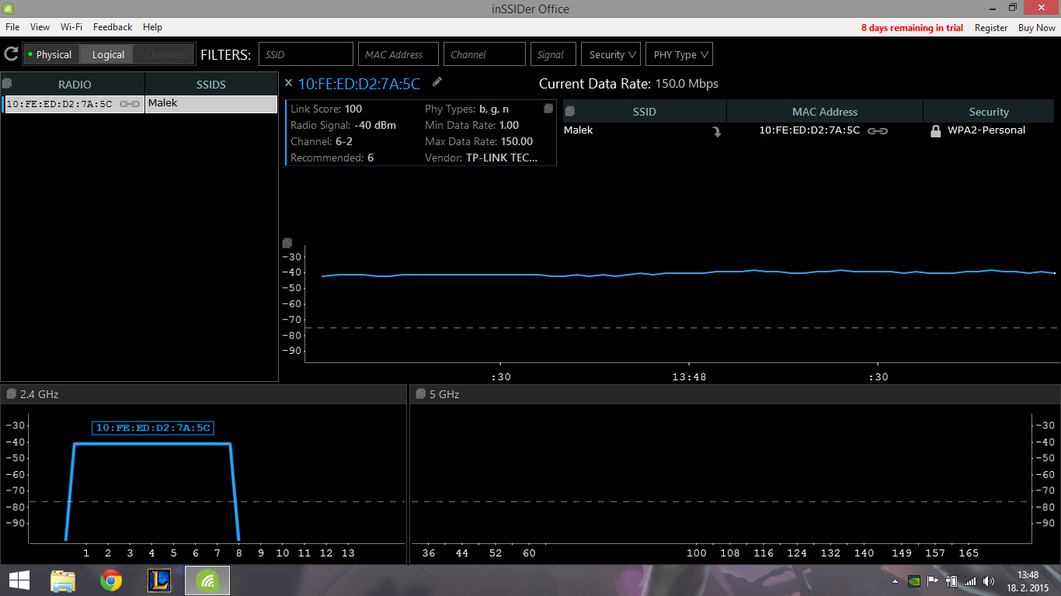This screenshot has height=596, width=1061.
Task: Switch to Channels view mode
Action: [165, 54]
